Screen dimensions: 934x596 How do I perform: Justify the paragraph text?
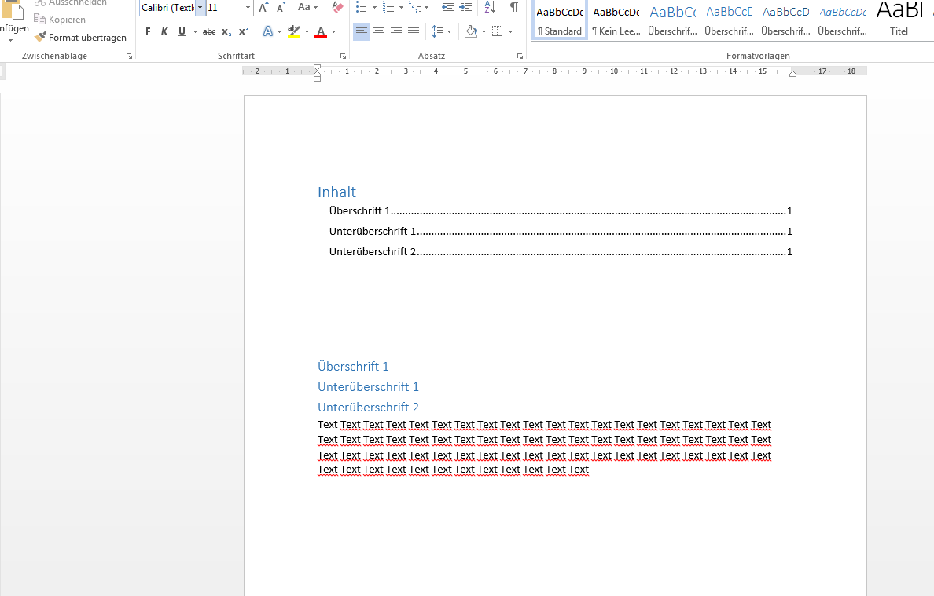[414, 31]
